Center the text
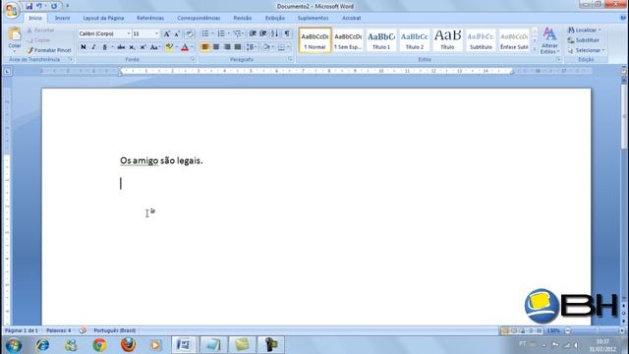This screenshot has width=629, height=354. tap(216, 47)
